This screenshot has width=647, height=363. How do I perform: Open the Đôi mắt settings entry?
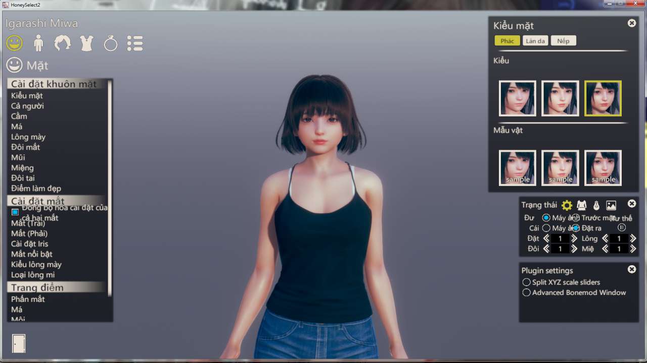point(25,147)
